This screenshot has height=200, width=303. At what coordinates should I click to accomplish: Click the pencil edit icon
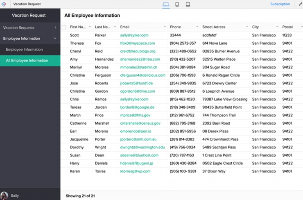pyautogui.click(x=300, y=4)
